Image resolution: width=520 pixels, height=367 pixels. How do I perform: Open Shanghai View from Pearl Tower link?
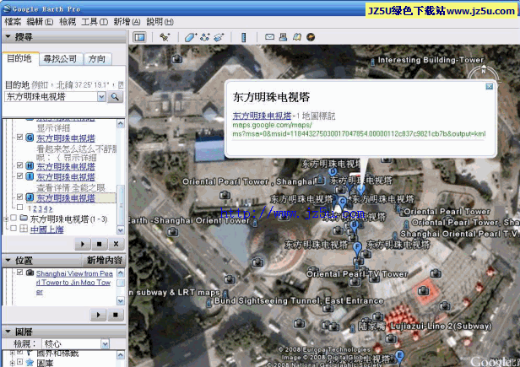click(74, 283)
